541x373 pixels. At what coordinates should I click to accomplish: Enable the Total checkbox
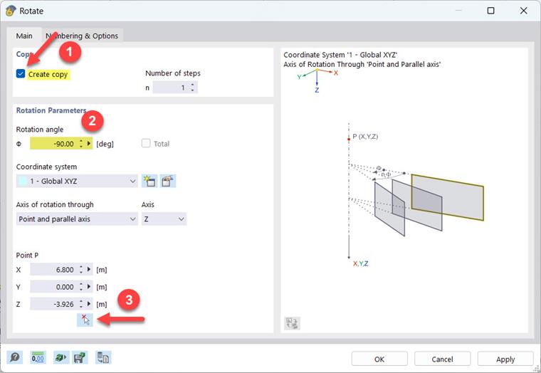(x=146, y=143)
